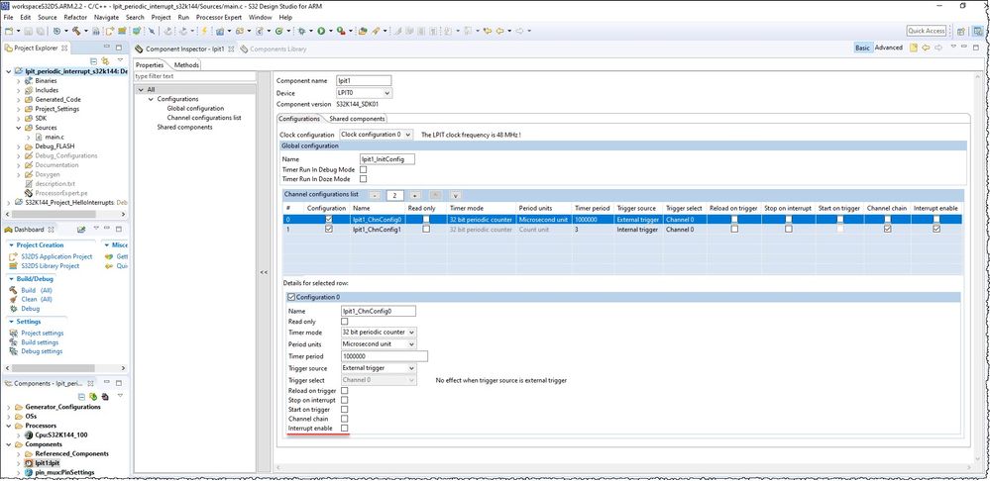Open the Processor Expert menu
Viewport: 990px width, 481px height.
click(218, 17)
